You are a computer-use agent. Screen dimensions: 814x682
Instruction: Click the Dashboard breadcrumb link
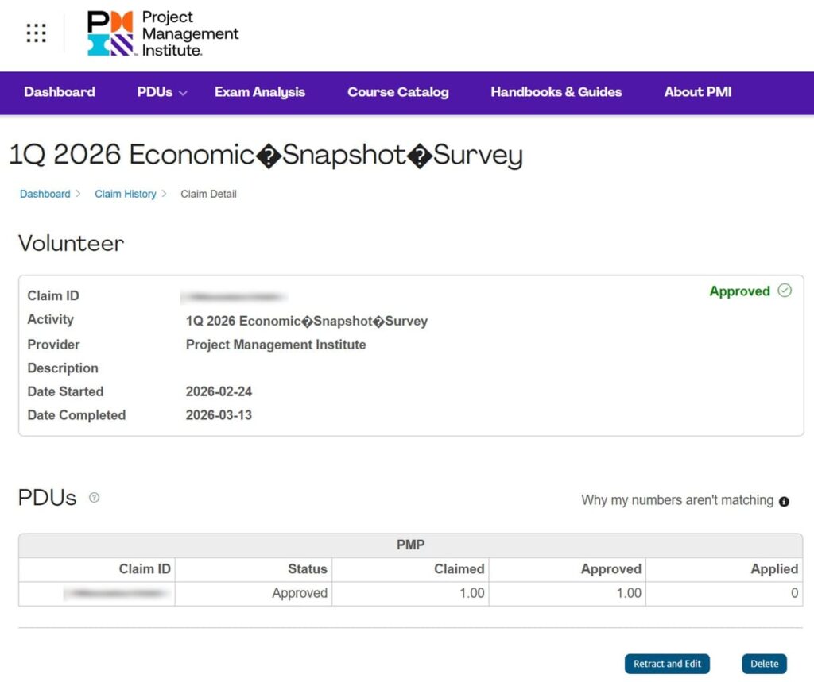[x=45, y=194]
